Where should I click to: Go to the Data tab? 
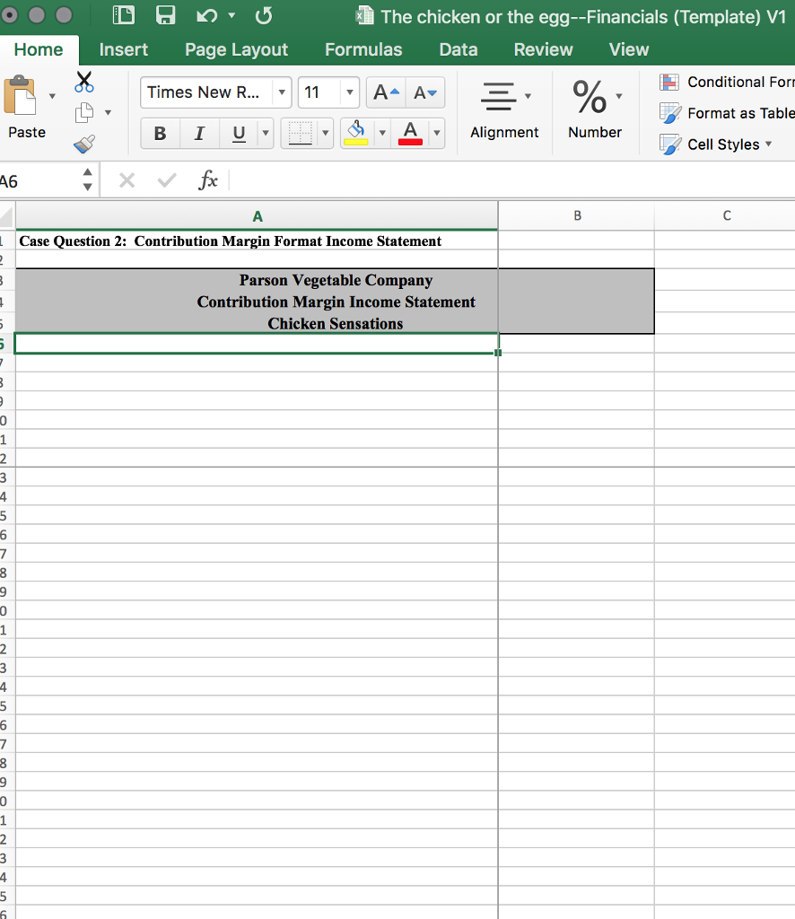click(459, 50)
